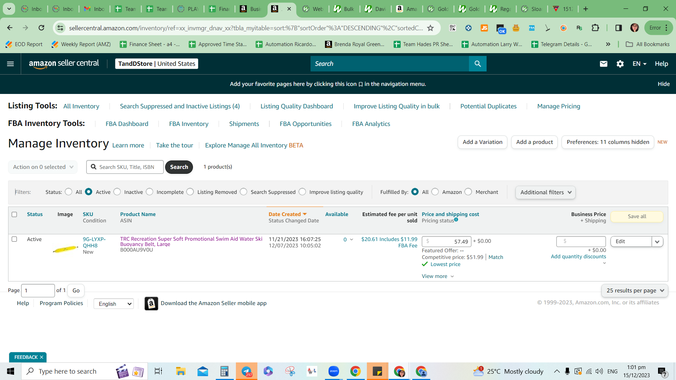Open the QR code extension icon
Viewport: 676px width, 380px height.
tap(453, 28)
